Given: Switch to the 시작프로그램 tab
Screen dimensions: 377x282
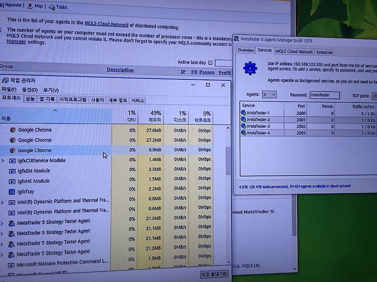Looking at the screenshot, I should [73, 99].
